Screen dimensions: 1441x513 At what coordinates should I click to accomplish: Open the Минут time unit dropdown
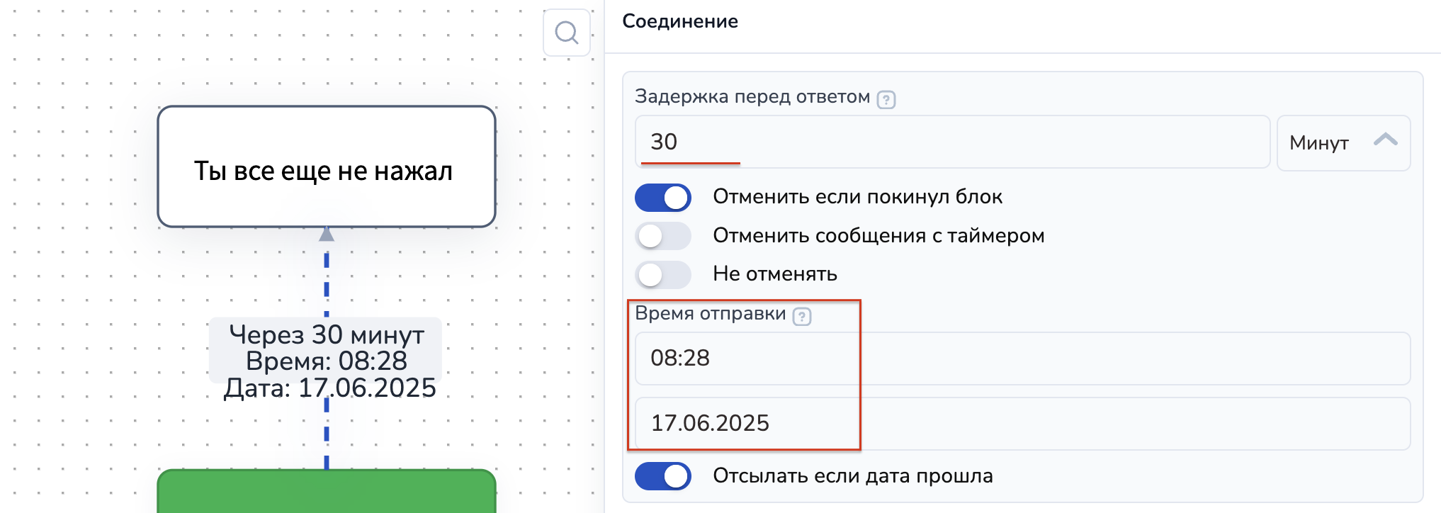1343,142
